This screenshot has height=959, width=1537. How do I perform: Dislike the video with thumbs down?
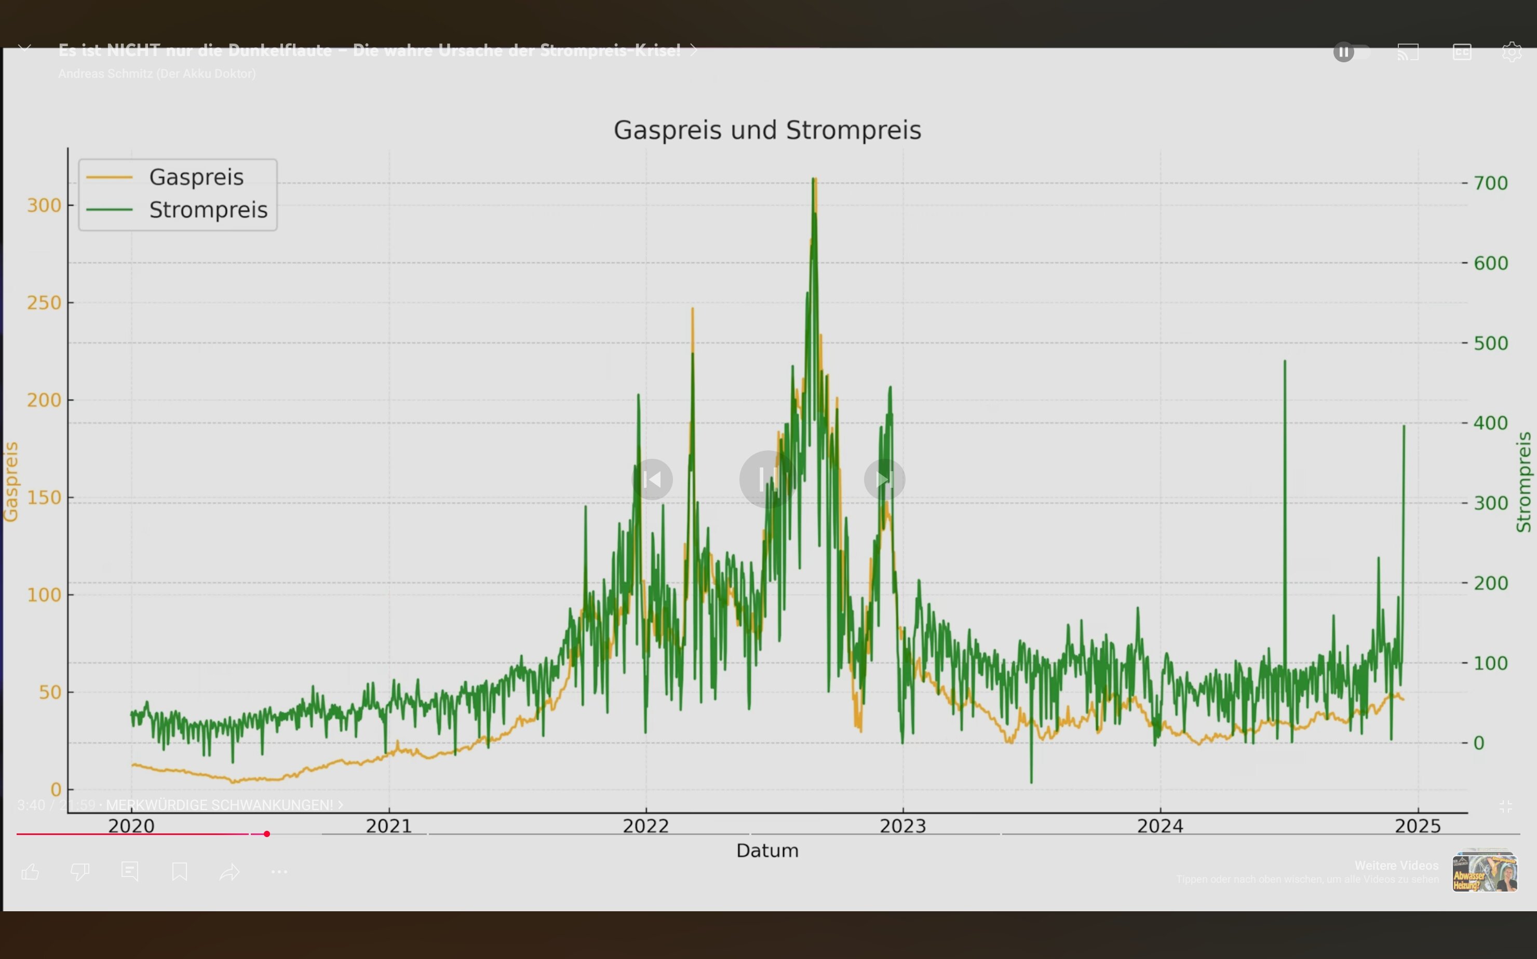pos(80,872)
